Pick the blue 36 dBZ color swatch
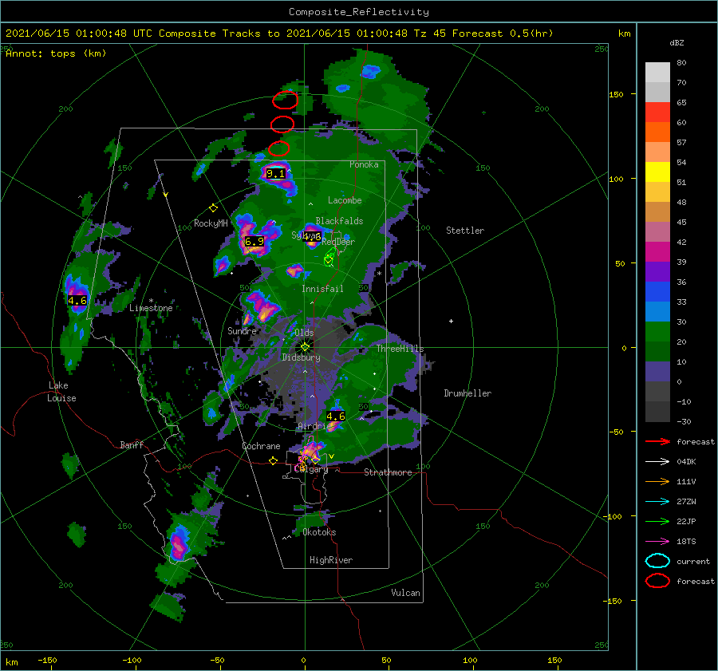The height and width of the screenshot is (671, 718). 657,291
